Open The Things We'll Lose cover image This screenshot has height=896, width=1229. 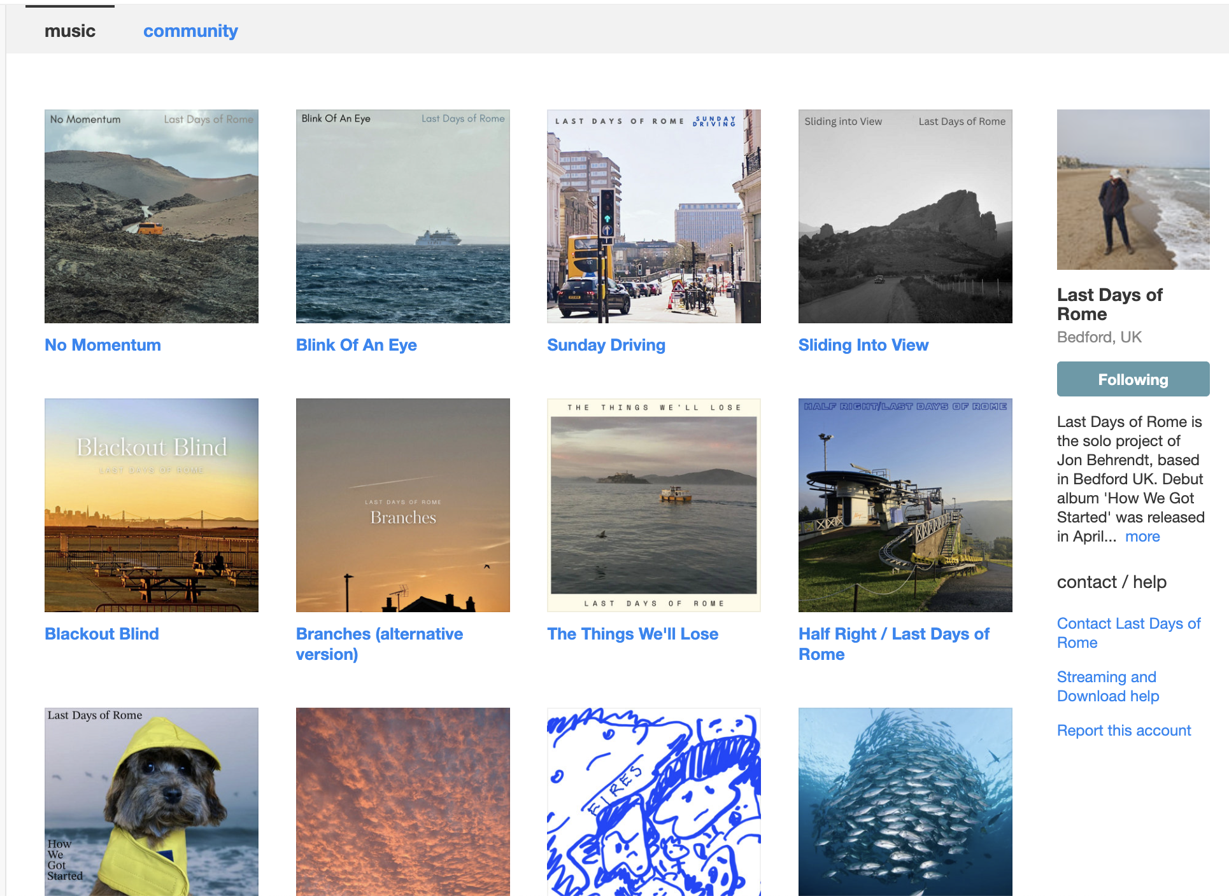[x=653, y=505]
